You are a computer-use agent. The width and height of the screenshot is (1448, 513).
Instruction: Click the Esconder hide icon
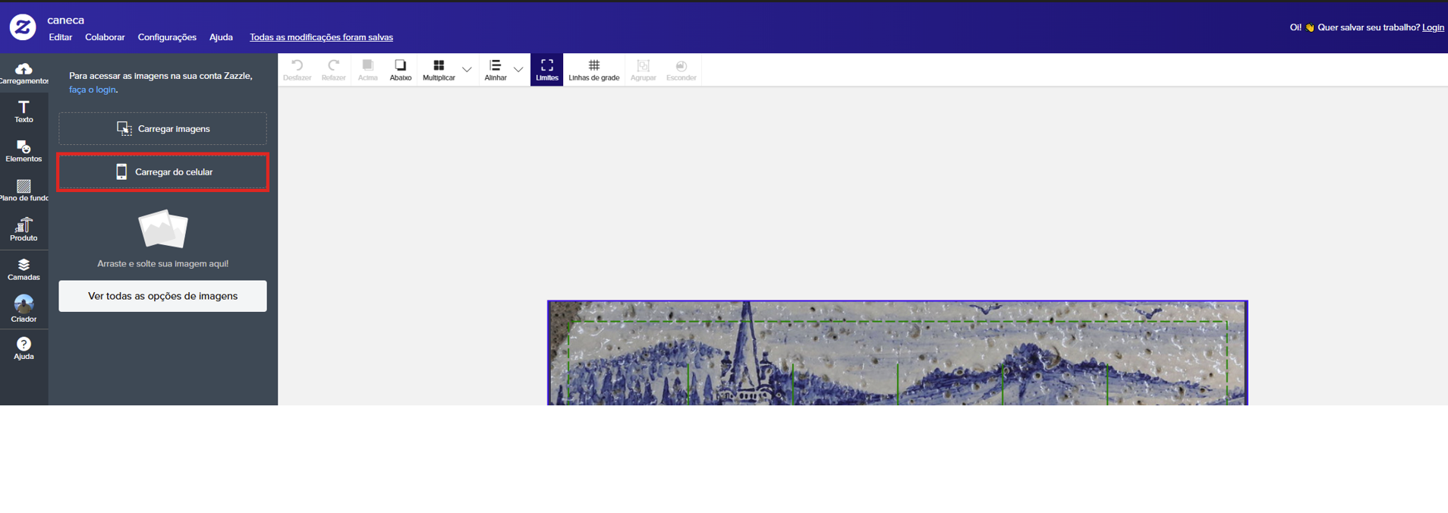tap(681, 70)
